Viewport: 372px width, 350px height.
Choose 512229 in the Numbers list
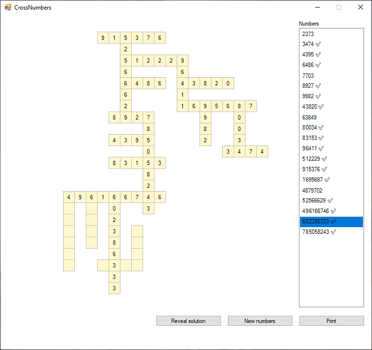[311, 159]
